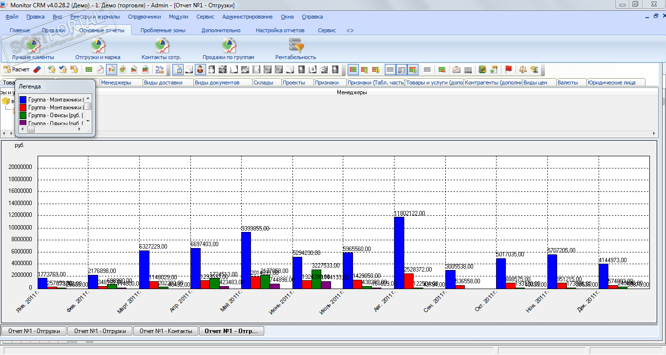Screen dimensions: 666x355
Task: Expand the ribbon <> overflow tab
Action: [x=350, y=30]
